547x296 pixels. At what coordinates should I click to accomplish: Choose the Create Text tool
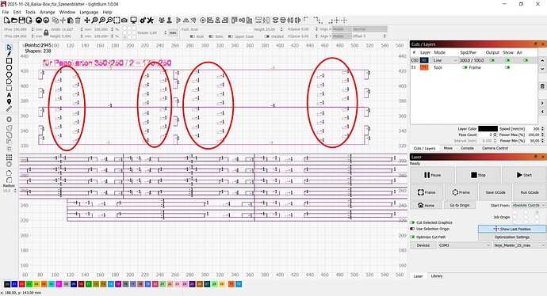tap(9, 95)
